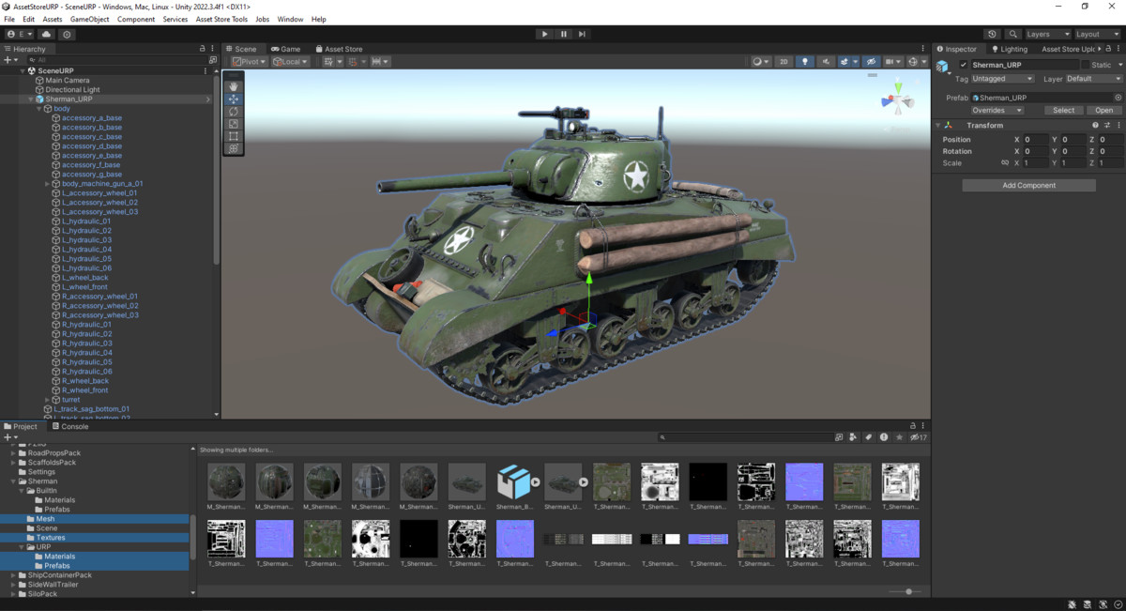Click the GameObject cube icon in Inspector
Image resolution: width=1126 pixels, height=611 pixels.
click(x=942, y=67)
